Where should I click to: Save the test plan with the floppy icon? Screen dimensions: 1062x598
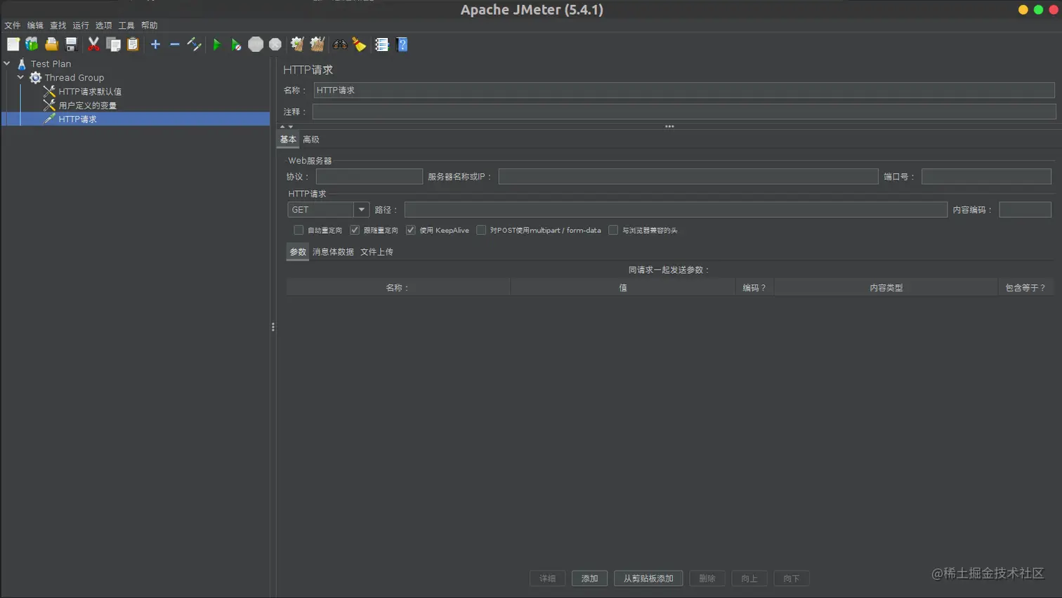click(x=71, y=44)
